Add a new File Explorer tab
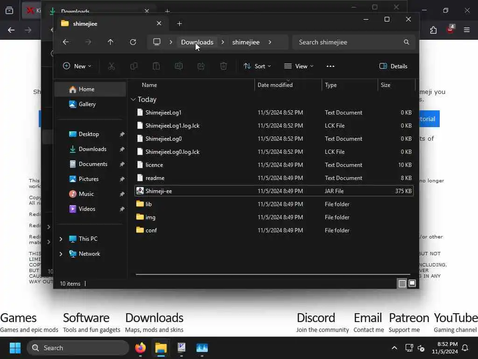478x359 pixels. (x=180, y=23)
